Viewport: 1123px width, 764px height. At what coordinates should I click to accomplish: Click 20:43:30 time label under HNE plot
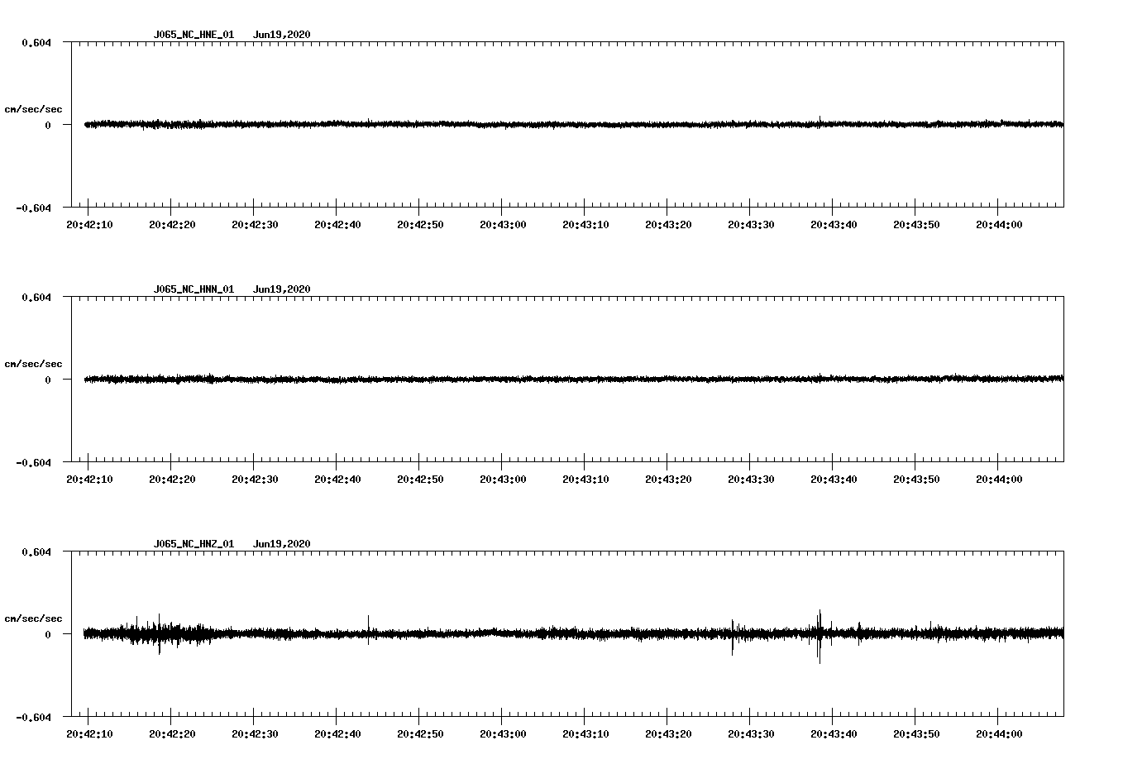(x=751, y=225)
